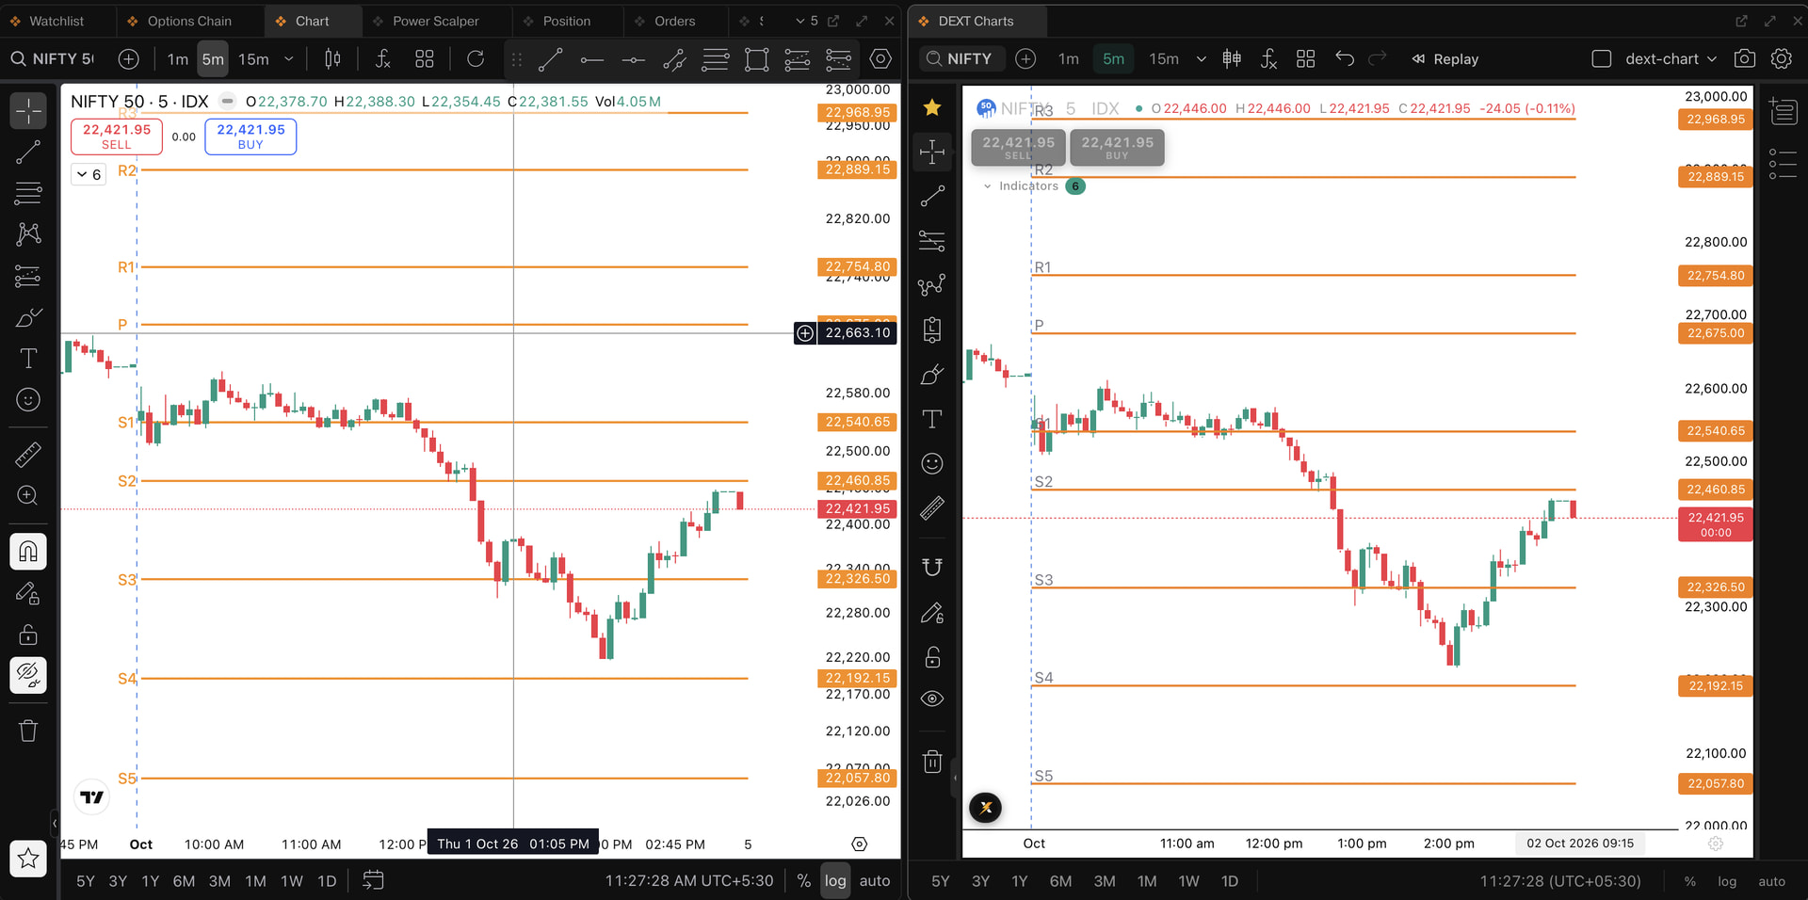Toggle drawings visibility eye in DEXT sidebar
The image size is (1808, 900).
tap(932, 699)
